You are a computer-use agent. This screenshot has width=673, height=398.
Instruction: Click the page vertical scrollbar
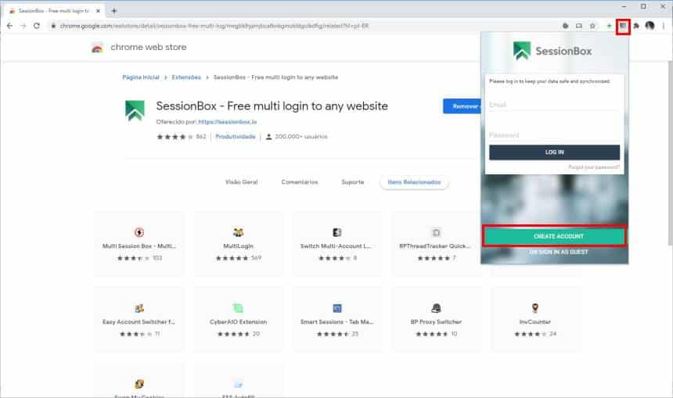tap(670, 153)
